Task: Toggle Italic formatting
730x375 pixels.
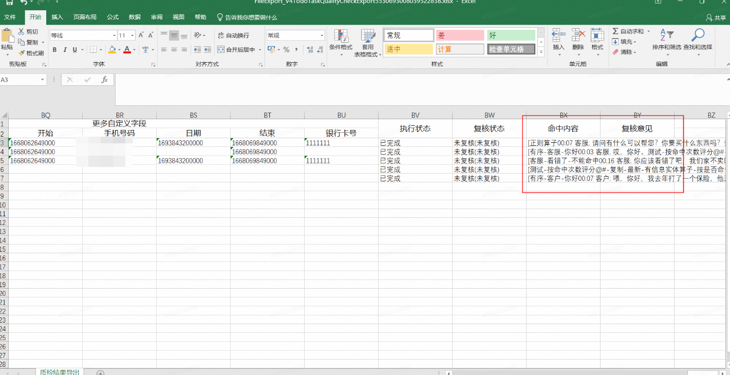Action: 65,50
